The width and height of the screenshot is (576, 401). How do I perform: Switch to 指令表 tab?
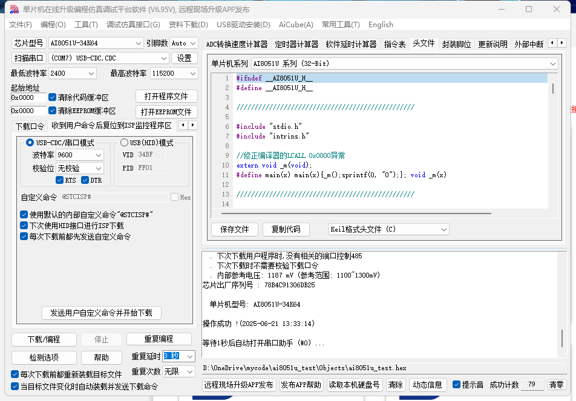coord(394,44)
